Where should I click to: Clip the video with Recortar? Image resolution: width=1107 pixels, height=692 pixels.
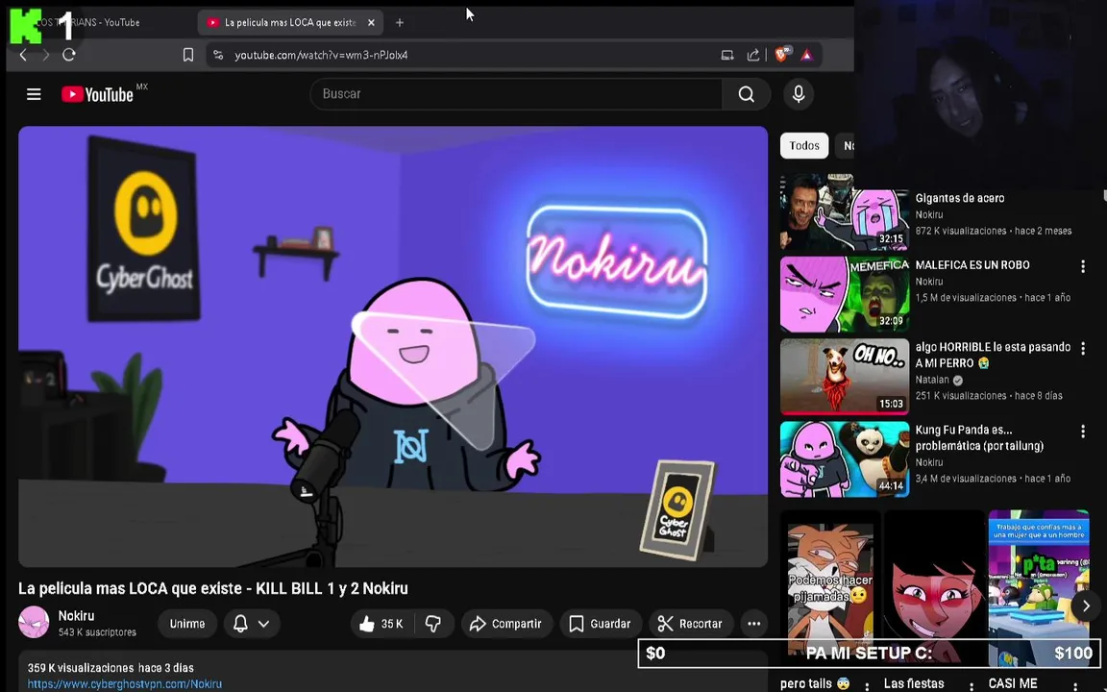691,624
